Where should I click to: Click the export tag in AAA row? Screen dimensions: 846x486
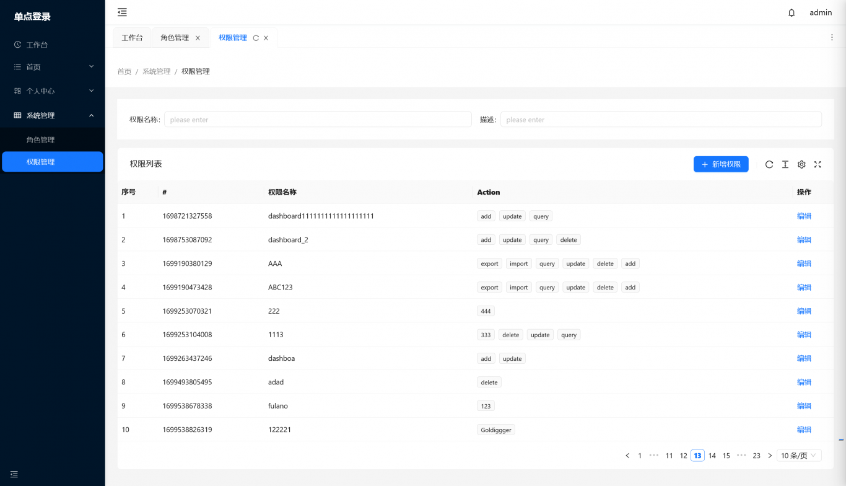pos(489,263)
